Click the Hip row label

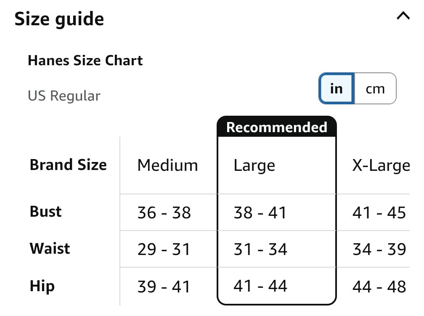coord(42,286)
